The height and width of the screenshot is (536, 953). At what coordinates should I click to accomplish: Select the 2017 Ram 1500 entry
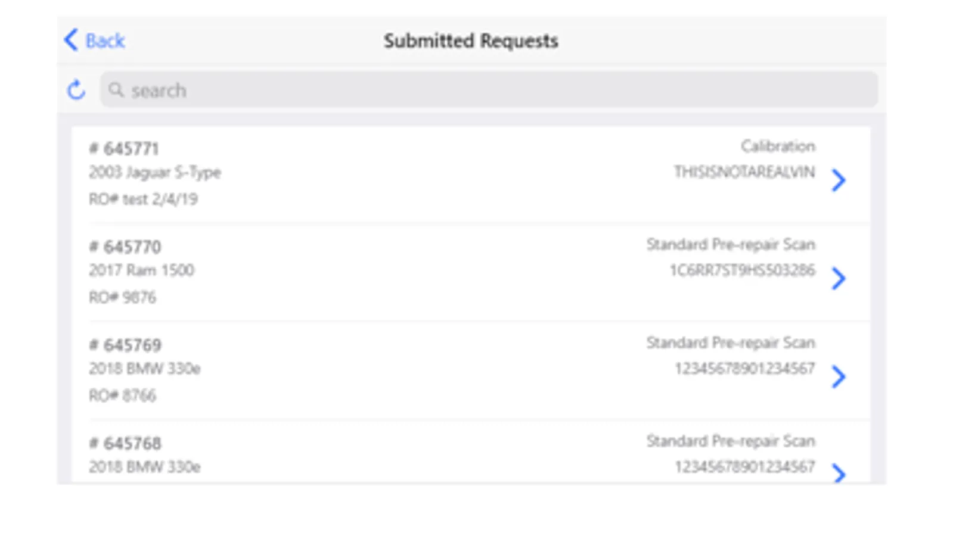[142, 270]
